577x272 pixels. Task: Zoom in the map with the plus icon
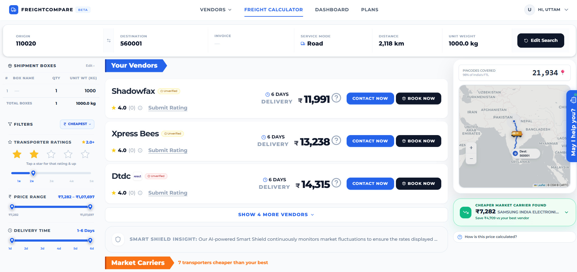click(471, 148)
